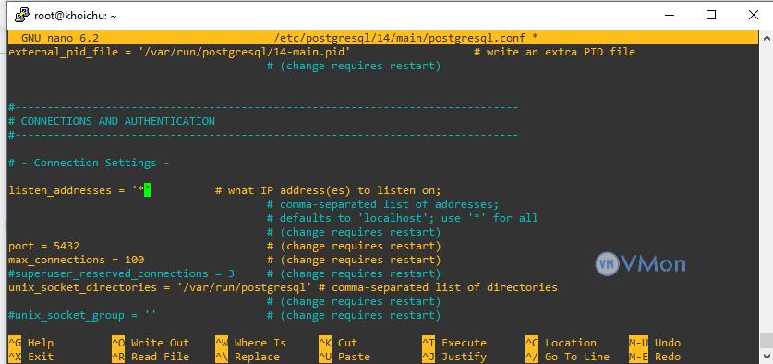This screenshot has height=364, width=773.
Task: Click the green cursor after the asterisk
Action: (147, 190)
